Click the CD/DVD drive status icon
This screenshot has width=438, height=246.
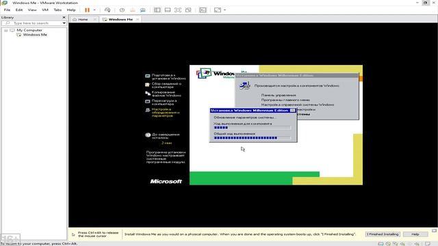coord(388,243)
